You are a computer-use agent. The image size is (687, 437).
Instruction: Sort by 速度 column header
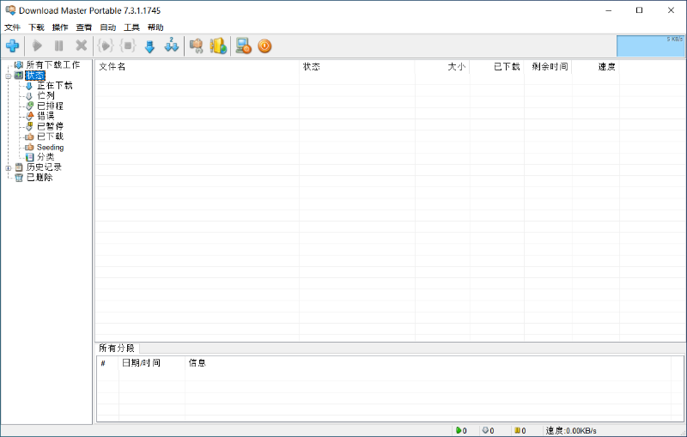coord(596,67)
